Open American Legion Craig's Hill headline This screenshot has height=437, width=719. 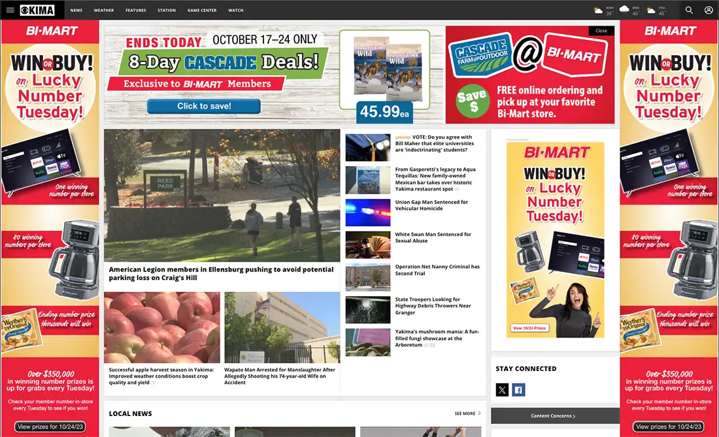coord(221,273)
